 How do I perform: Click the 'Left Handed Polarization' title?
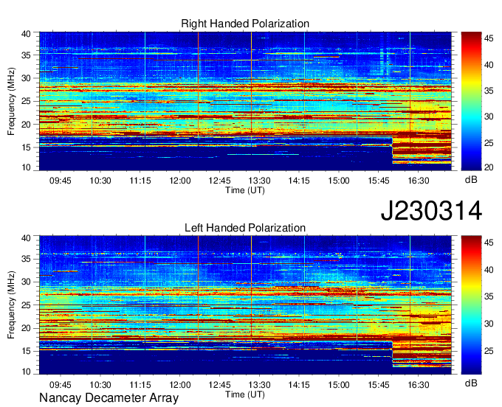[245, 228]
